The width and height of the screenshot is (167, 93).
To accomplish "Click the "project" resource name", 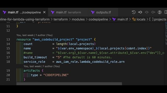I will (84, 40).
